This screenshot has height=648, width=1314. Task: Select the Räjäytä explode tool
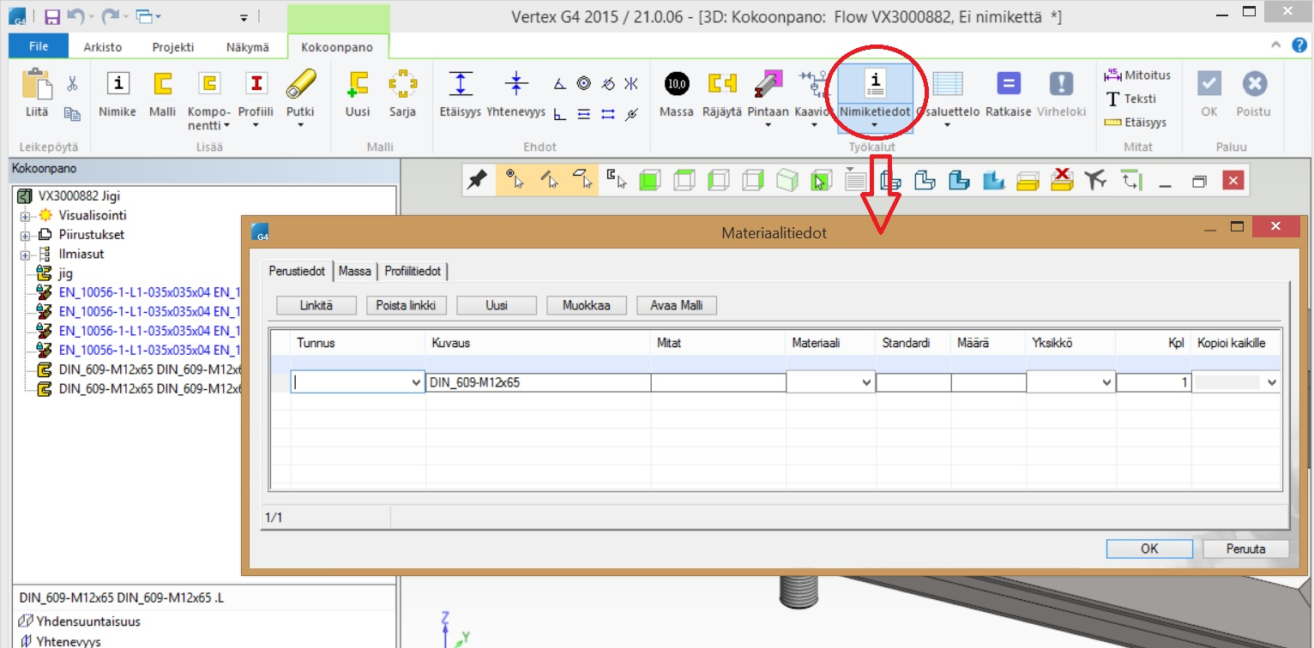[721, 84]
